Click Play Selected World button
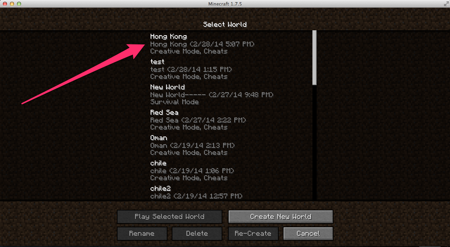The height and width of the screenshot is (247, 450). [x=170, y=217]
